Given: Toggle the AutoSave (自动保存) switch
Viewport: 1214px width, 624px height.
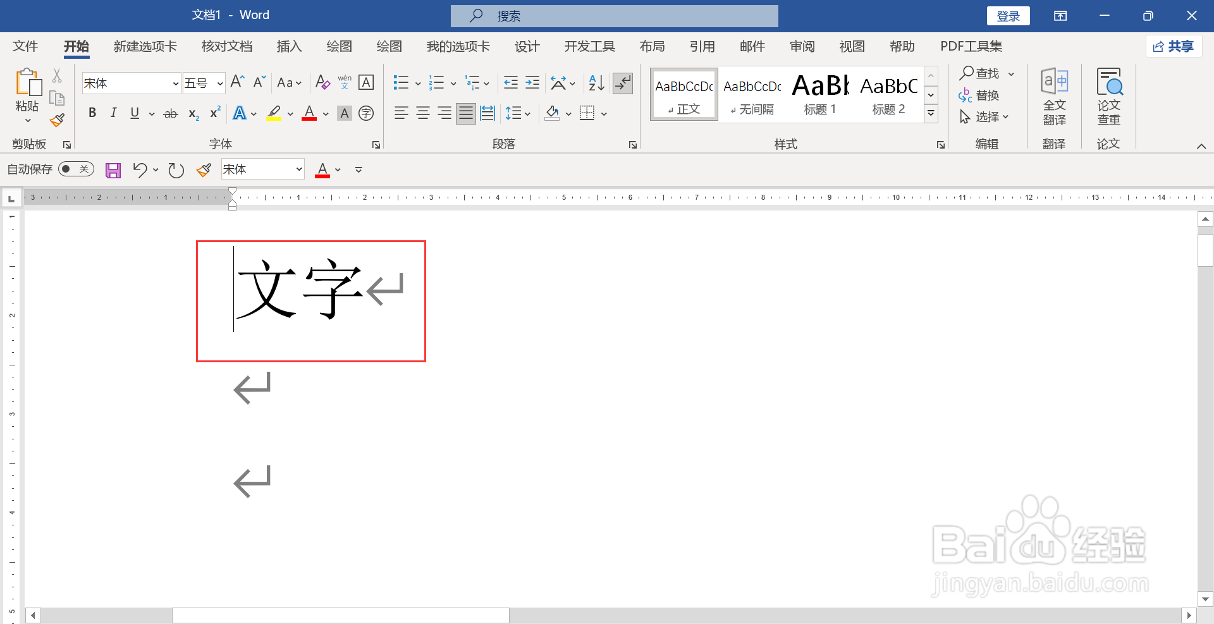Looking at the screenshot, I should [76, 169].
